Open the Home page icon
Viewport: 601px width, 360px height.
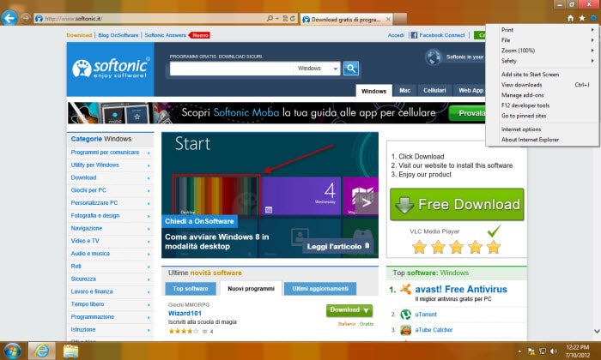click(569, 17)
